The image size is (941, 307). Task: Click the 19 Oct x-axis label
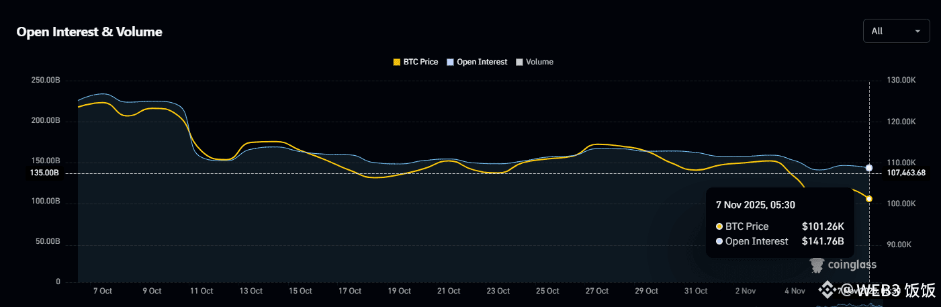(x=400, y=291)
